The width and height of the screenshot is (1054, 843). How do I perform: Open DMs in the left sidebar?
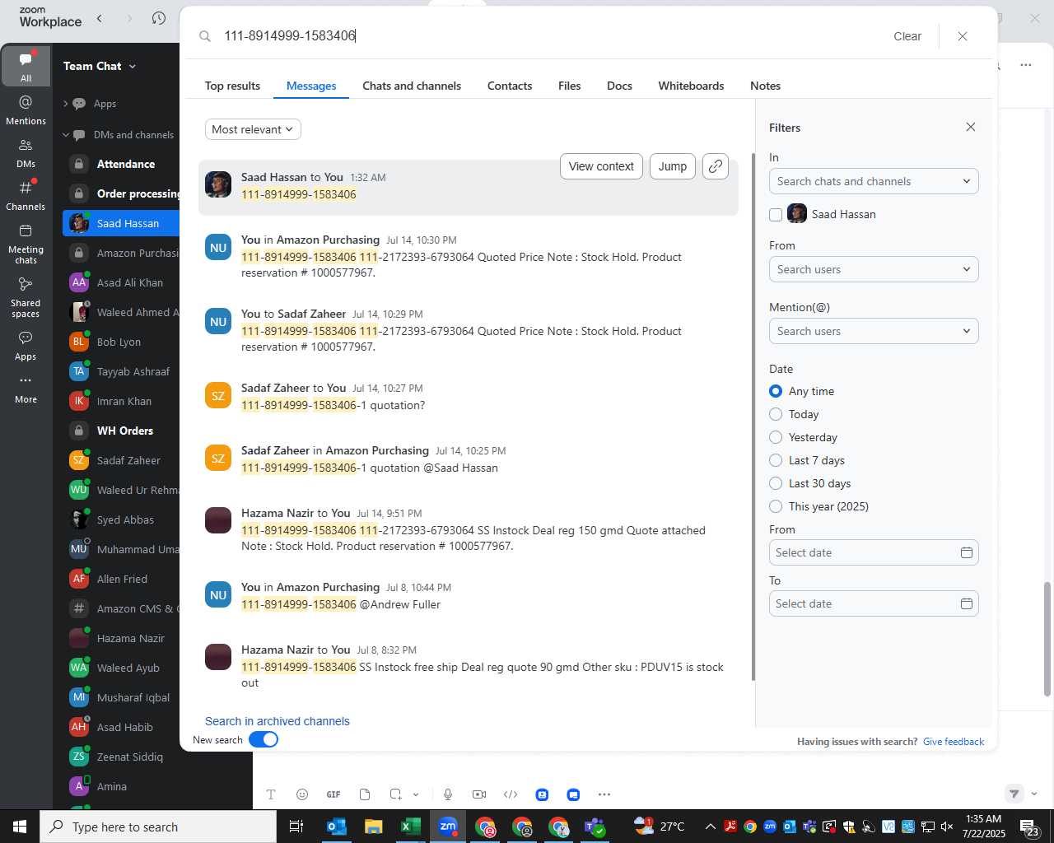click(x=26, y=152)
